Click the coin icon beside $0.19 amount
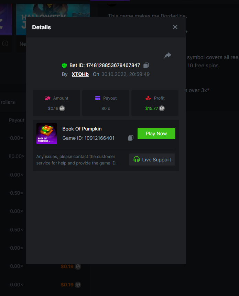Screen dimensions: 239x296 point(62,108)
